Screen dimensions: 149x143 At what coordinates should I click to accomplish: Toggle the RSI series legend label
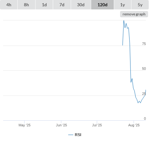coord(78,135)
